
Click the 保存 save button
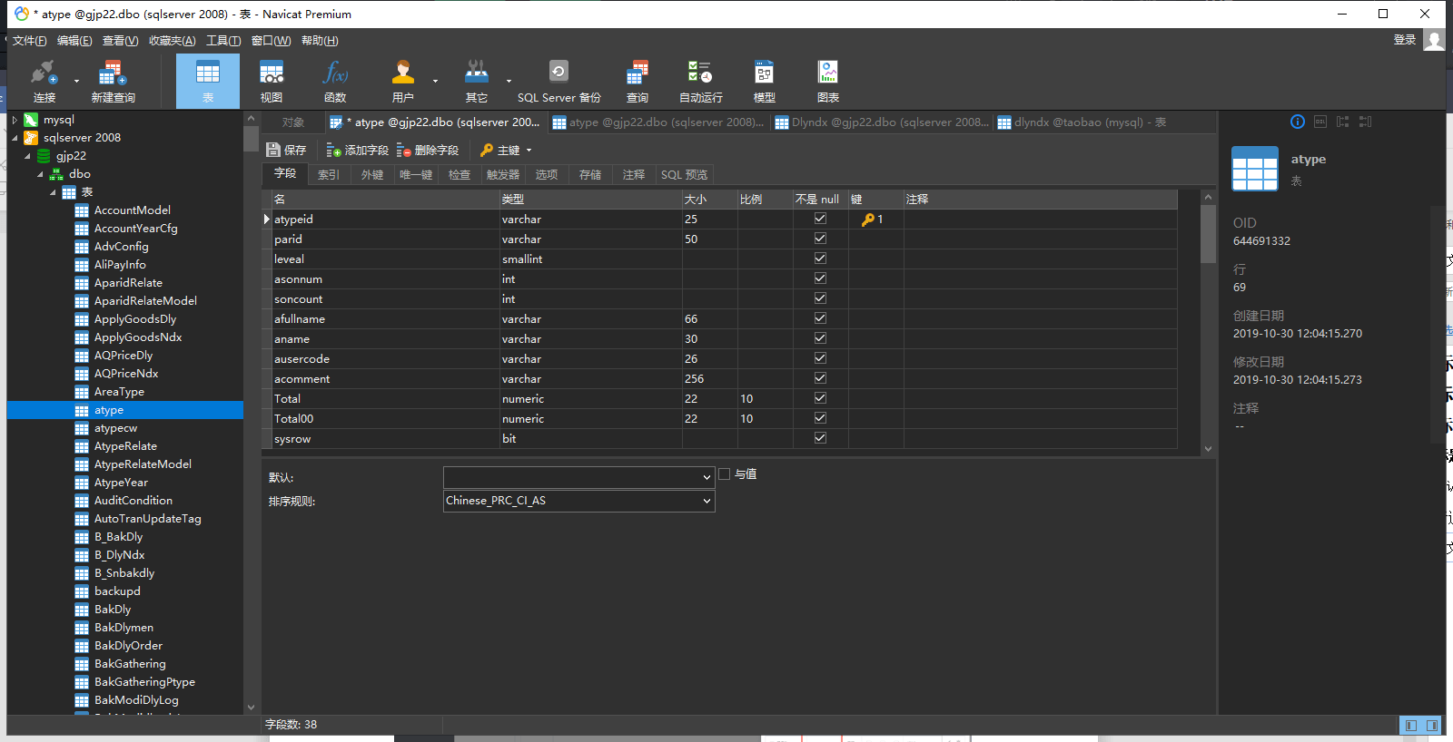pos(286,151)
